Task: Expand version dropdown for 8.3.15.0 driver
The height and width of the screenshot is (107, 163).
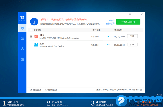Action: click(x=108, y=36)
